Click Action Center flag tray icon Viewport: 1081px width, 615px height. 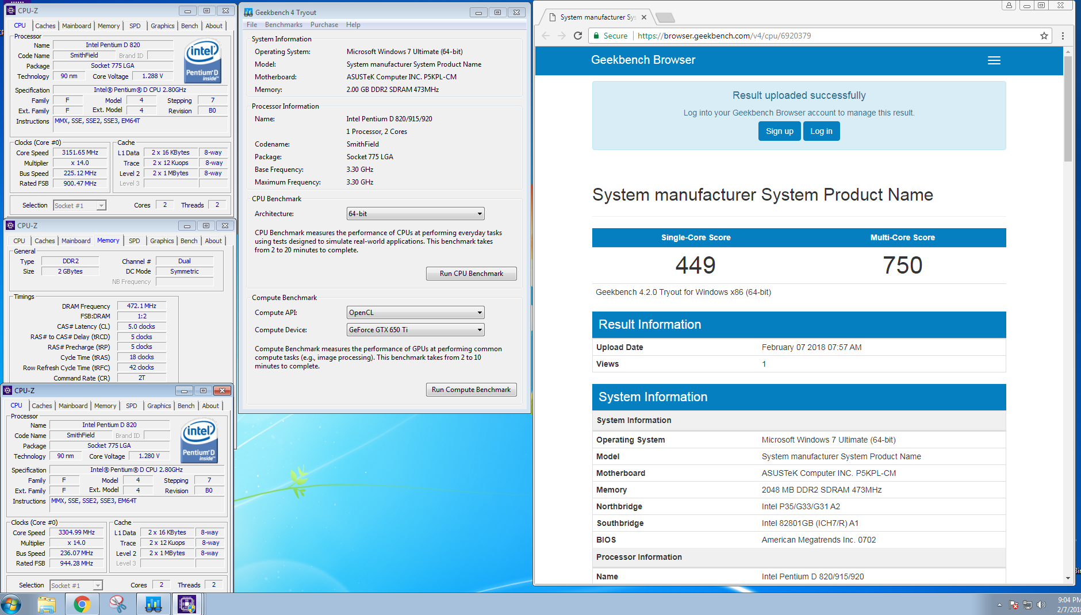tap(1014, 605)
